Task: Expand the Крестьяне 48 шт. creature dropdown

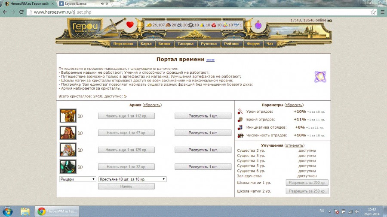Action: (132, 179)
